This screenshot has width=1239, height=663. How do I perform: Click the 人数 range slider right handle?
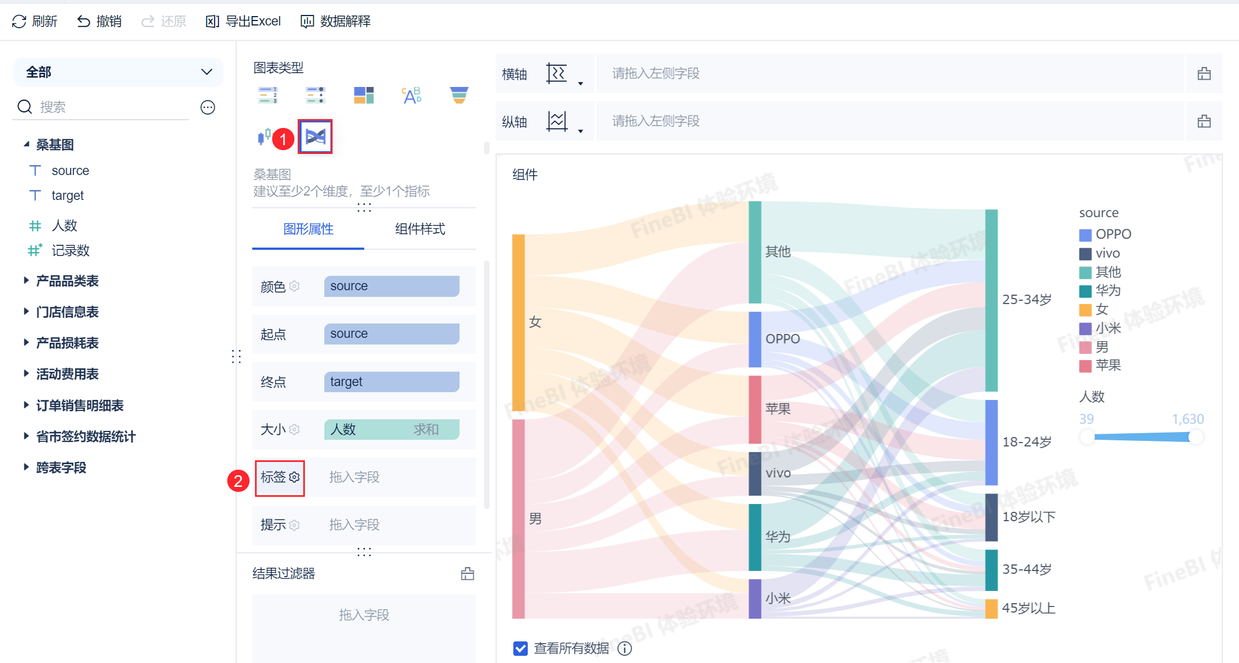pos(1196,437)
